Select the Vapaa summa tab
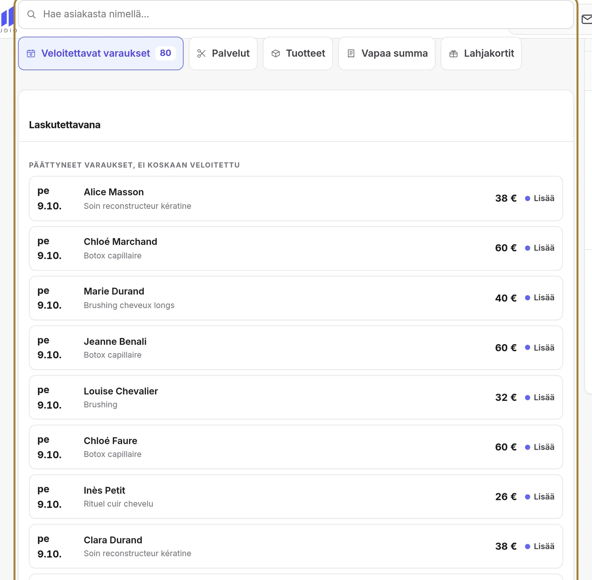The image size is (592, 580). tap(387, 53)
